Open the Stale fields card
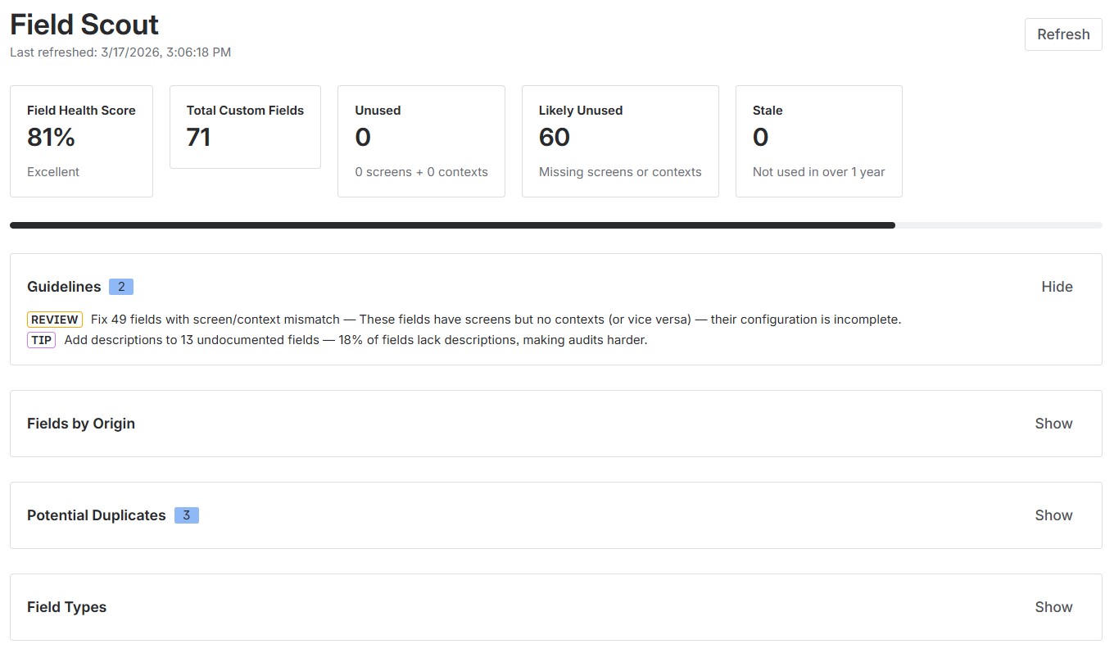The height and width of the screenshot is (653, 1114). (818, 140)
